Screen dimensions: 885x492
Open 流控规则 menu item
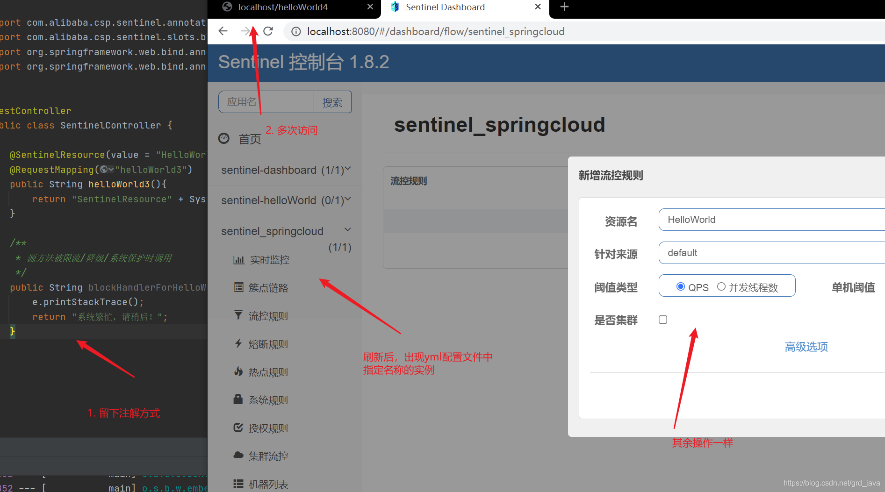coord(268,316)
